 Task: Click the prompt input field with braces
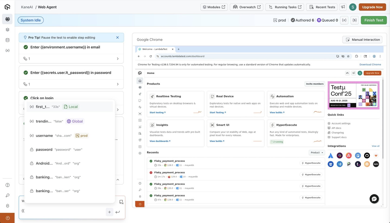pyautogui.click(x=62, y=211)
